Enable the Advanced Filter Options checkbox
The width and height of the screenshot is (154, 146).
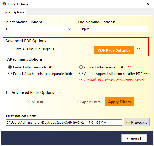pyautogui.click(x=8, y=92)
